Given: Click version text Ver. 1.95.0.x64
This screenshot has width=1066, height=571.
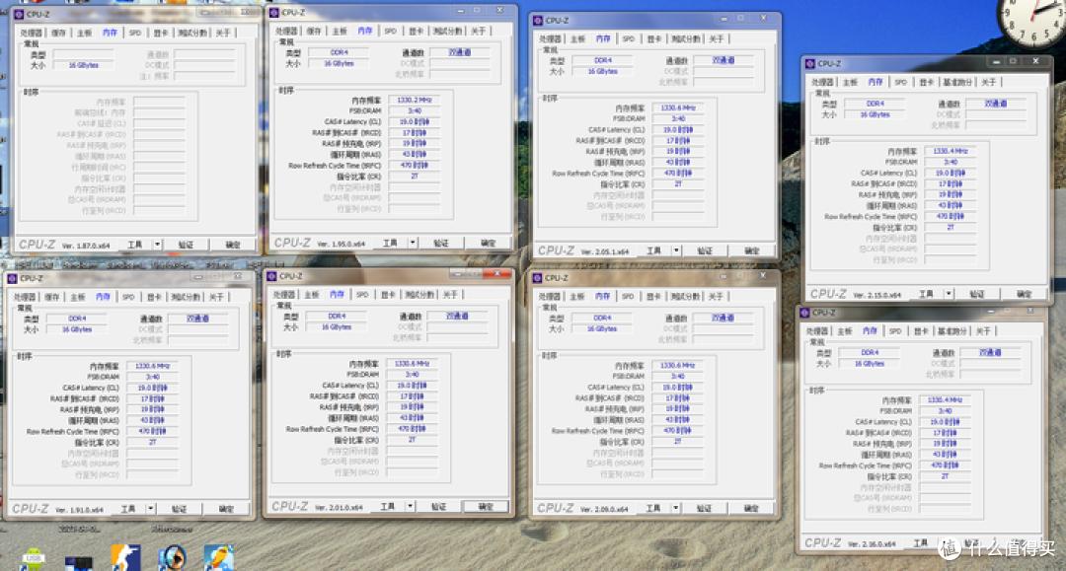Looking at the screenshot, I should (342, 244).
